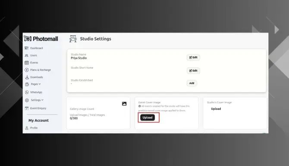Click the My Account heading

click(x=38, y=120)
